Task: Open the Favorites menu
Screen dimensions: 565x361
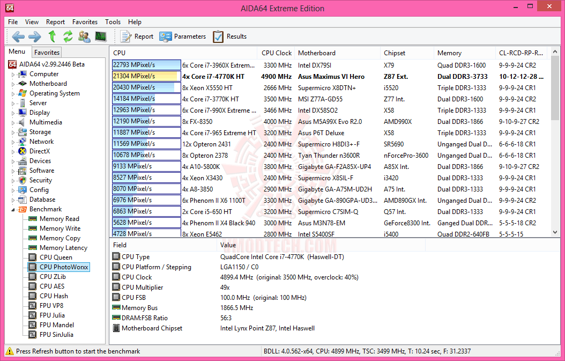Action: (x=85, y=21)
